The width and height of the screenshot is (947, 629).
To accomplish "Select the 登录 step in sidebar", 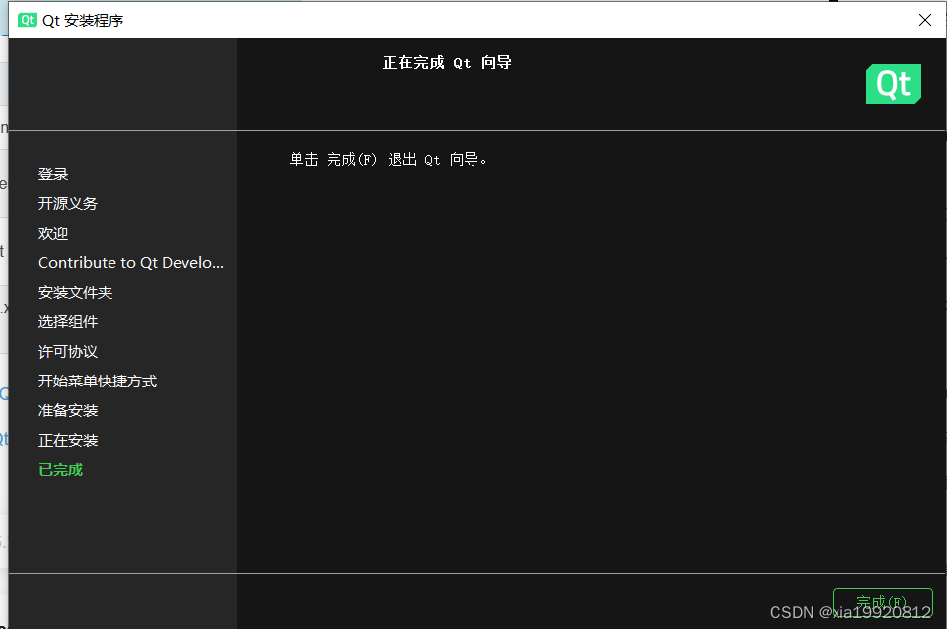I will coord(53,175).
